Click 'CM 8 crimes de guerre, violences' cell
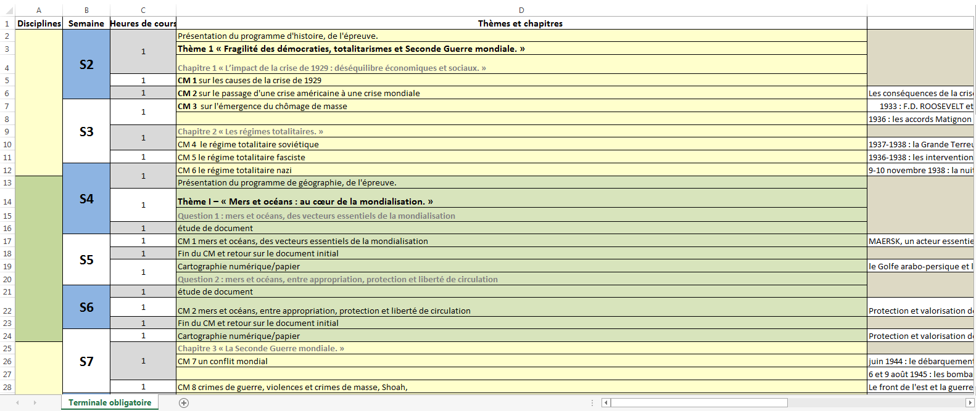 pos(521,387)
